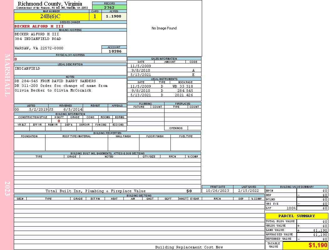Click the red taxable value $1,190

click(x=318, y=245)
